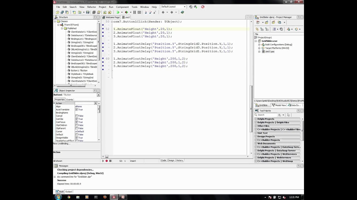Viewport: 357px width, 200px height.
Task: Click the Expand All icon in Project Manager
Action: tap(262, 29)
